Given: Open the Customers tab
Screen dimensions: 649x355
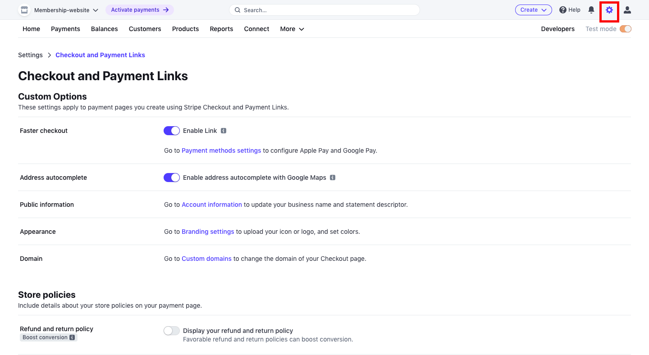Looking at the screenshot, I should [145, 29].
